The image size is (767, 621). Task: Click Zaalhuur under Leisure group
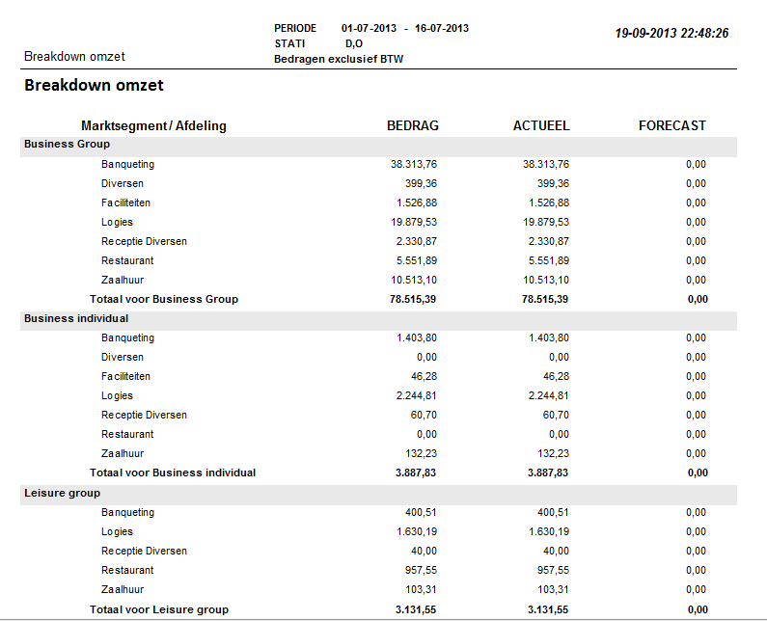(x=123, y=590)
